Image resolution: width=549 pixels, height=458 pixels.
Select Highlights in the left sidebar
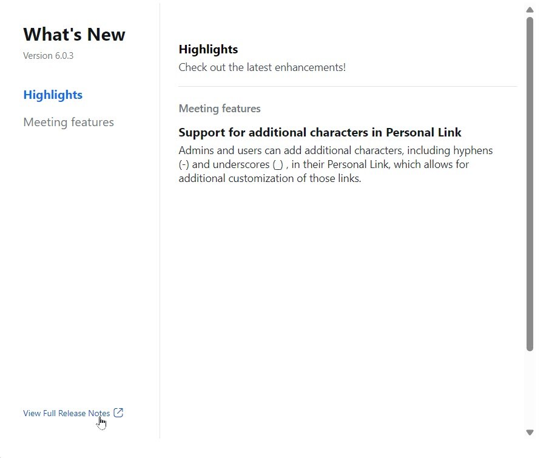53,95
